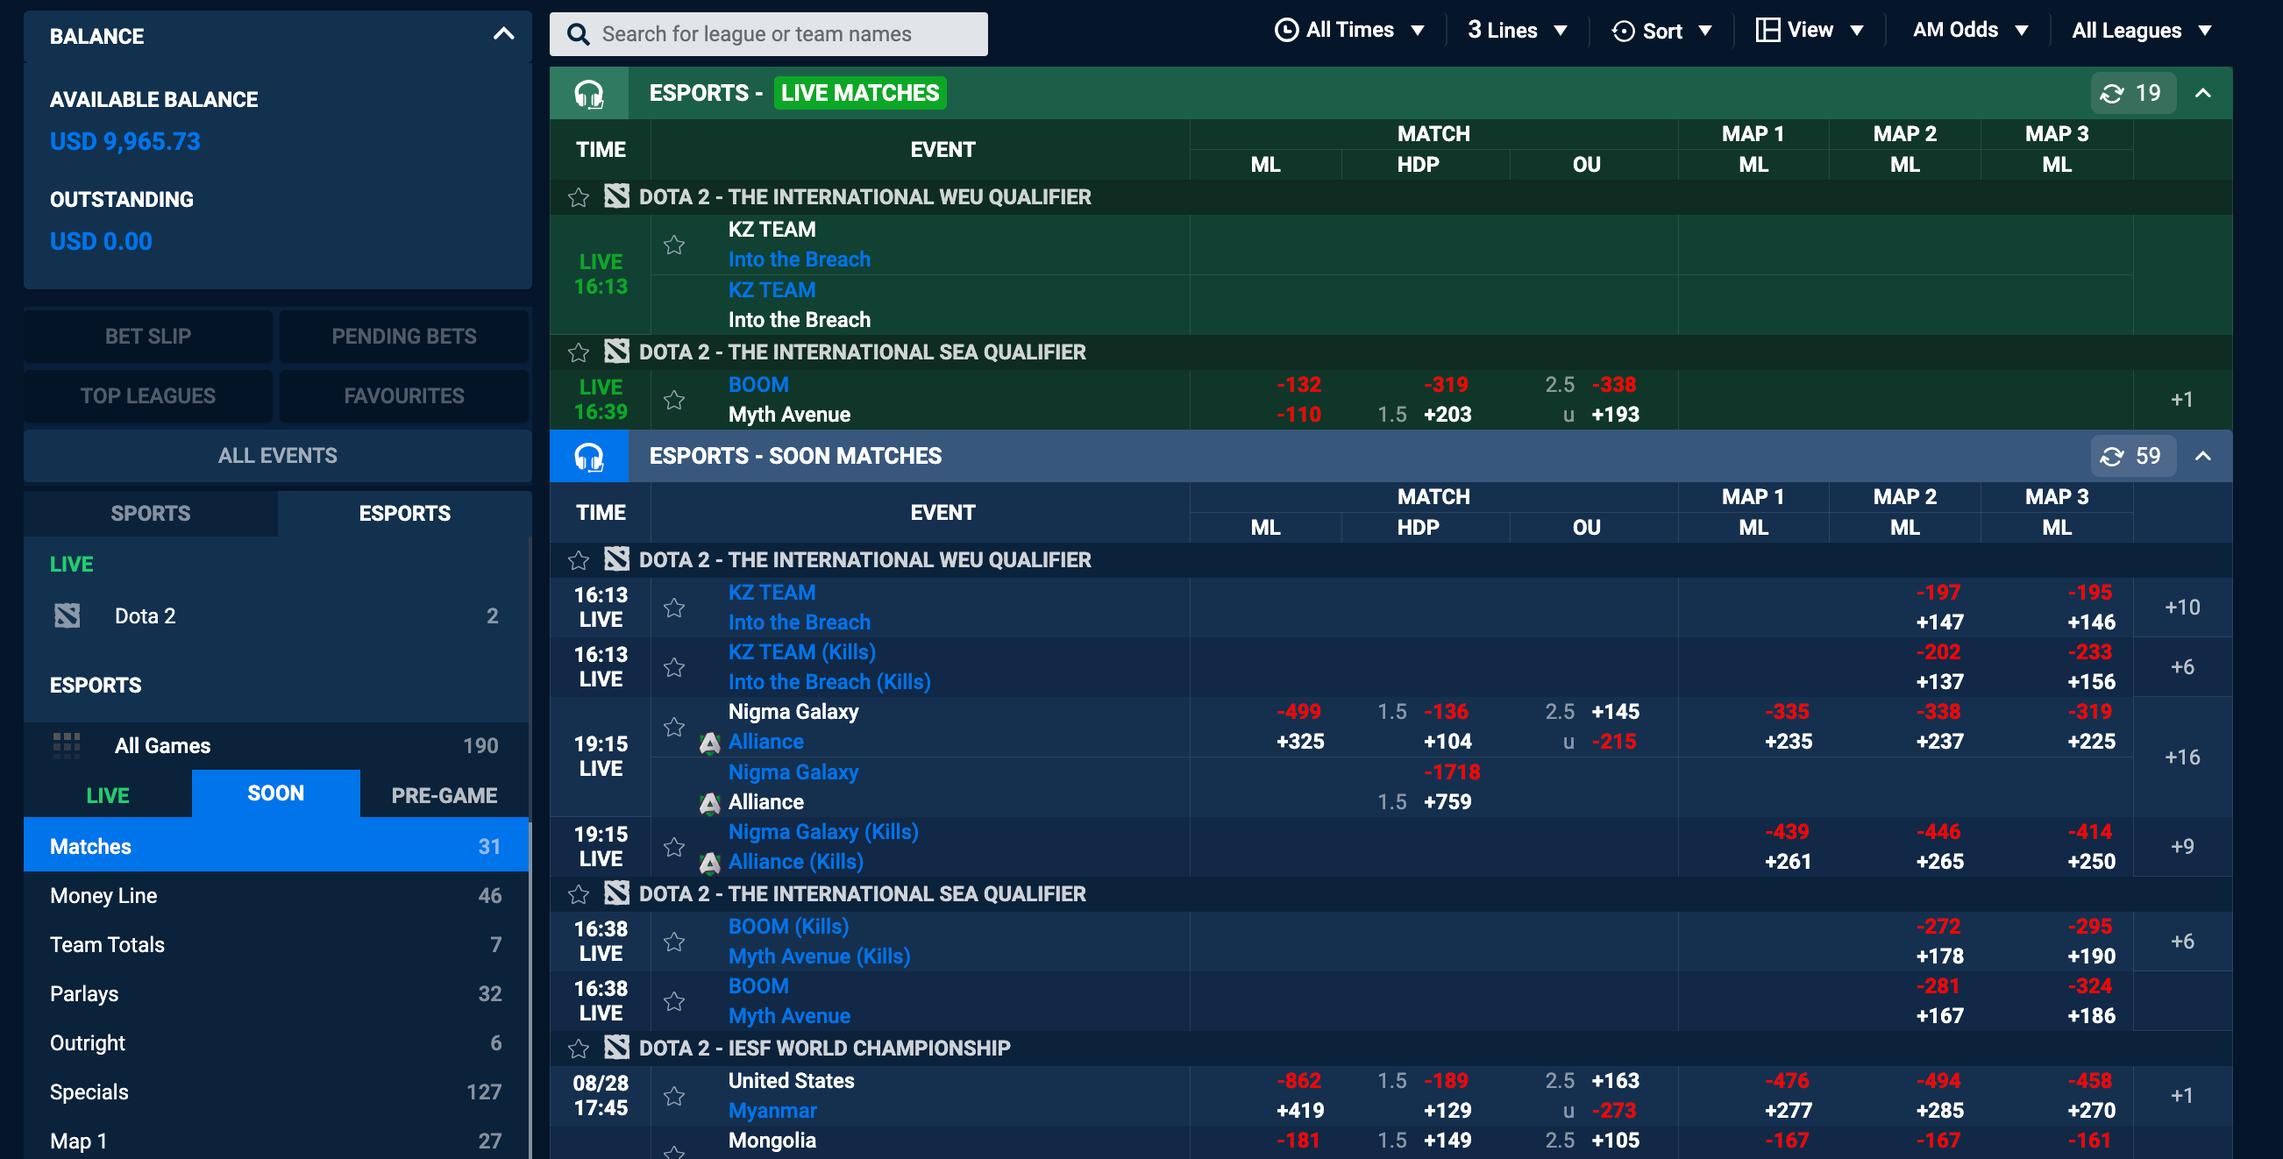This screenshot has width=2283, height=1159.
Task: Click the clock icon by All Times
Action: click(1286, 31)
